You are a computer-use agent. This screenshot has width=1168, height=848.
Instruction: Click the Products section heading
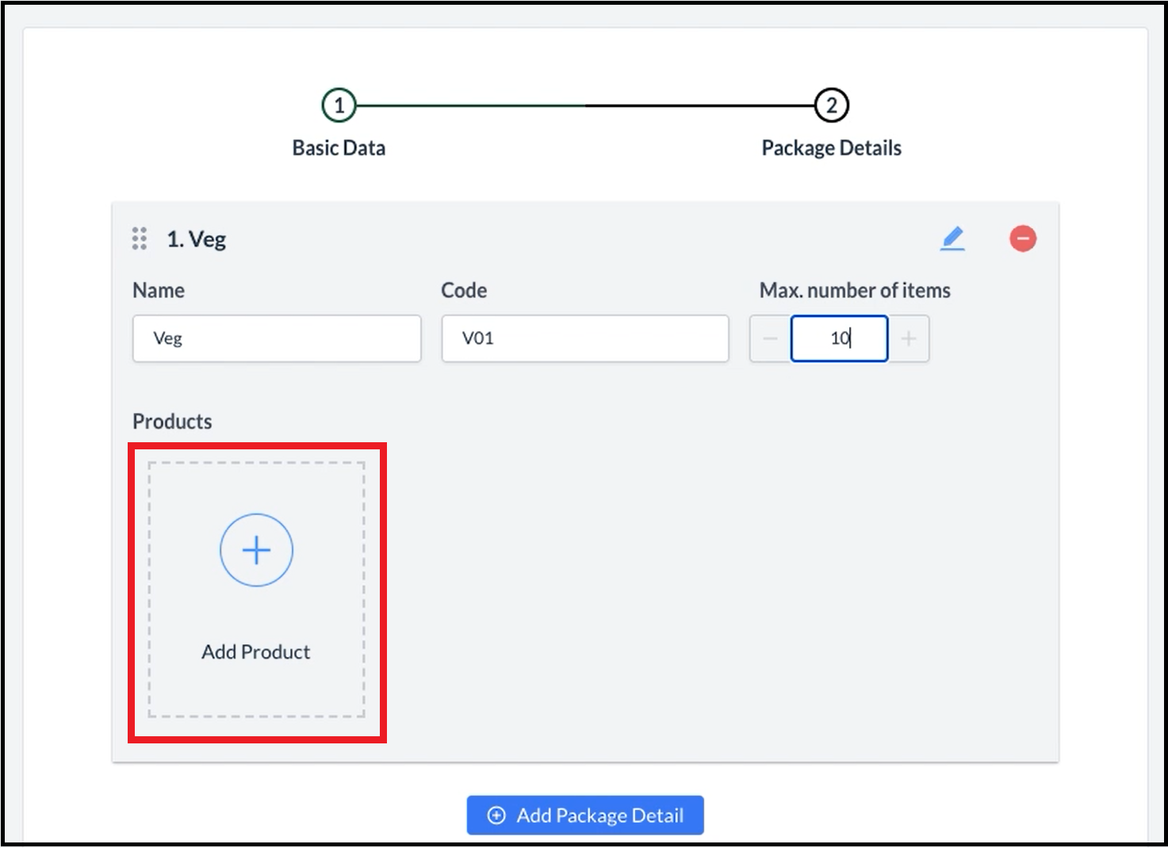172,422
